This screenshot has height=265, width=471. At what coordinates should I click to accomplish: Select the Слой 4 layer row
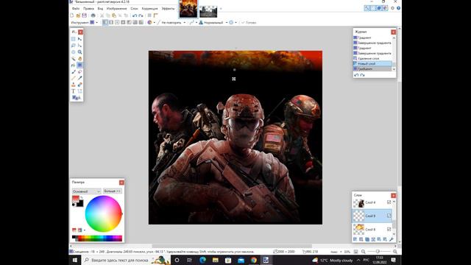[372, 202]
